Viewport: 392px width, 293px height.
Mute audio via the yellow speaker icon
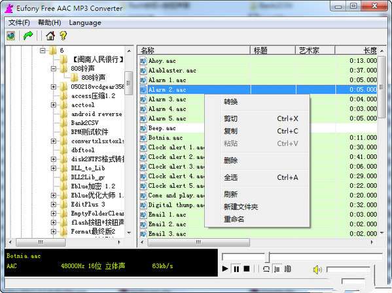tap(317, 269)
